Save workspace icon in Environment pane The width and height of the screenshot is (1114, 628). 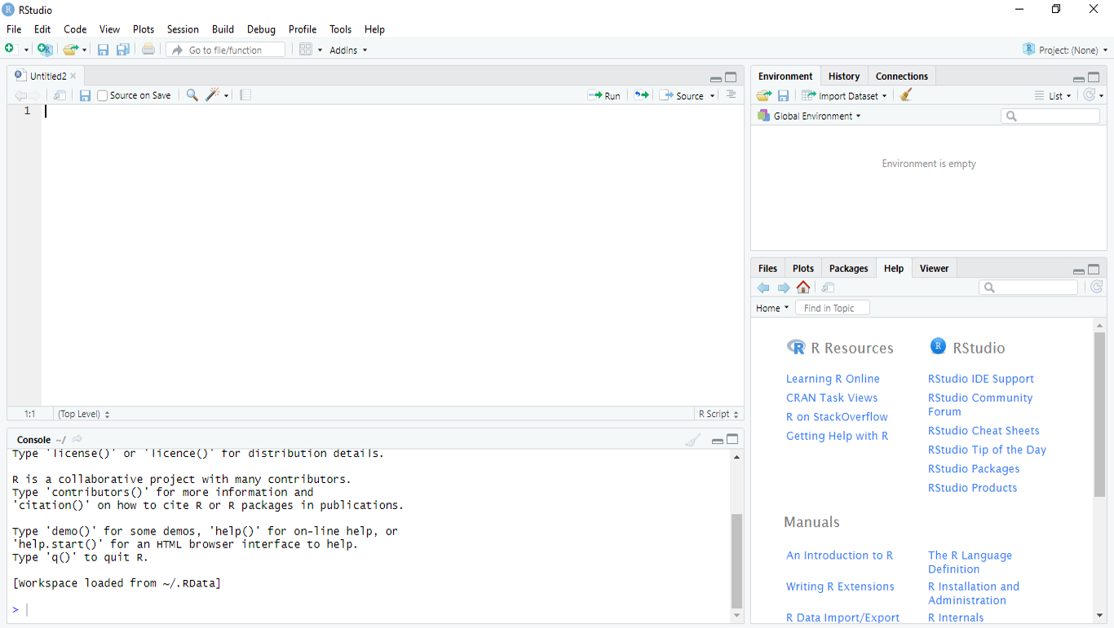(x=784, y=95)
